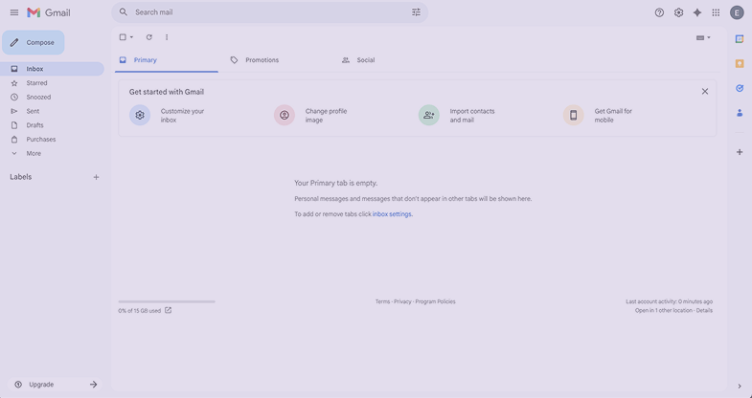
Task: Click the search magnifier icon
Action: click(124, 12)
